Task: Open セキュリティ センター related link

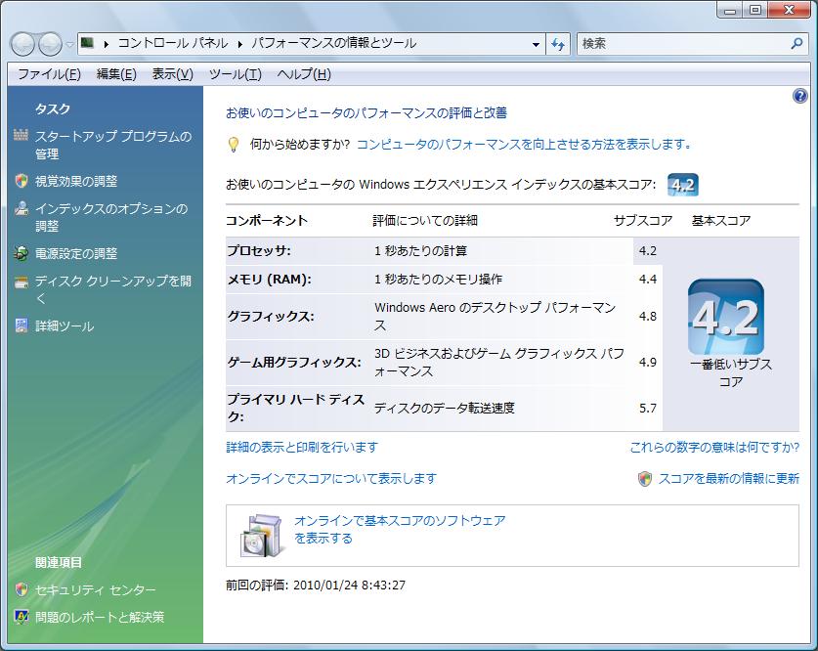Action: point(96,590)
